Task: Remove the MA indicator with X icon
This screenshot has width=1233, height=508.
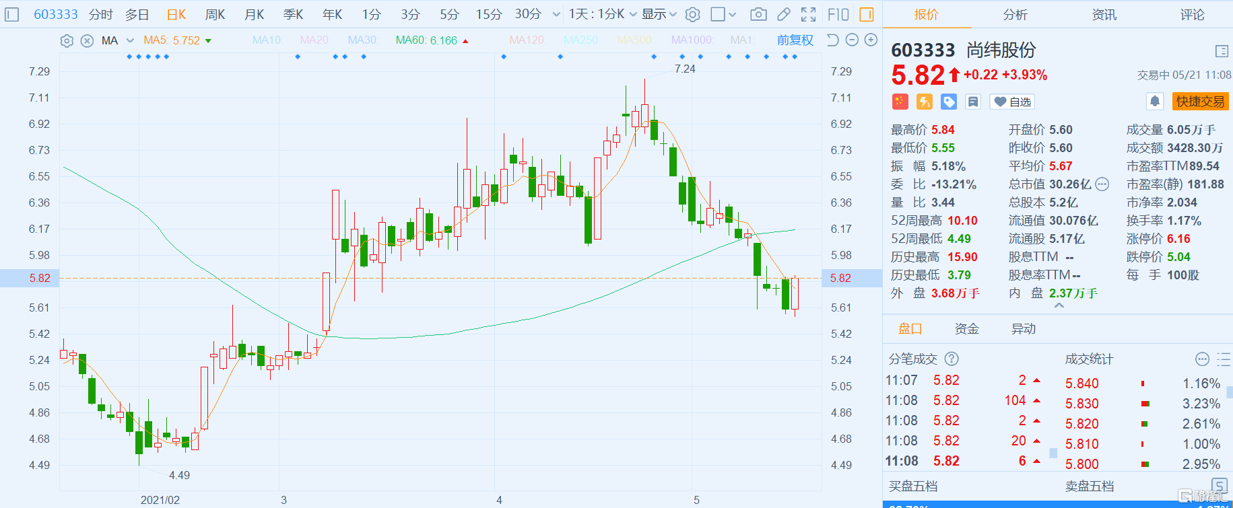Action: [87, 40]
